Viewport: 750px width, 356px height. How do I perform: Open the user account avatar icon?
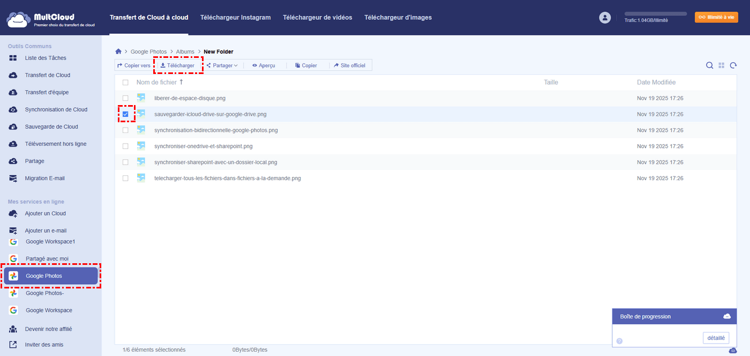pos(605,18)
